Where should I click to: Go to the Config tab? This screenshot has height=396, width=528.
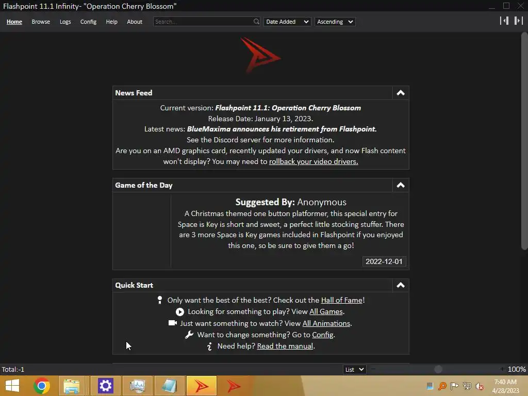pyautogui.click(x=88, y=22)
